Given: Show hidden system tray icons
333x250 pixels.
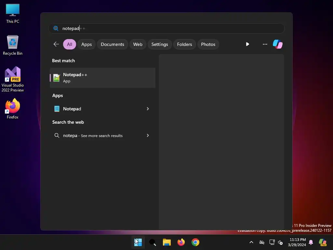Looking at the screenshot, I should (251, 242).
